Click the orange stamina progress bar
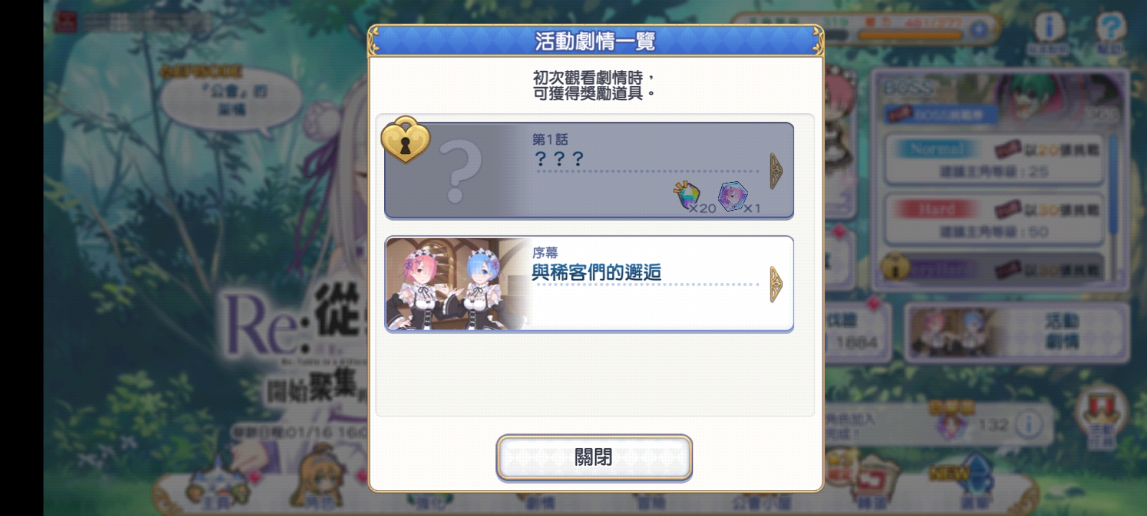The width and height of the screenshot is (1147, 516). [910, 35]
